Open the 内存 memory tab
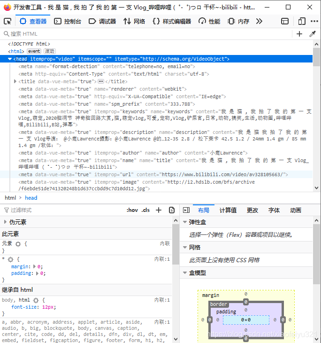Viewport: 321px width, 343px height. (238, 22)
